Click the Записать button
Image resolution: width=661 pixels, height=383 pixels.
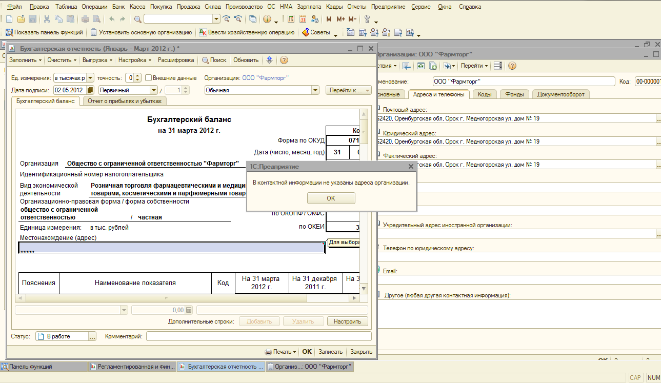point(330,352)
